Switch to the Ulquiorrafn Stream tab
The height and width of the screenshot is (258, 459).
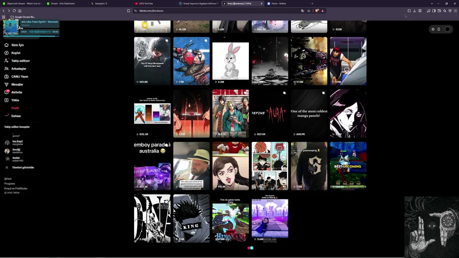click(22, 4)
